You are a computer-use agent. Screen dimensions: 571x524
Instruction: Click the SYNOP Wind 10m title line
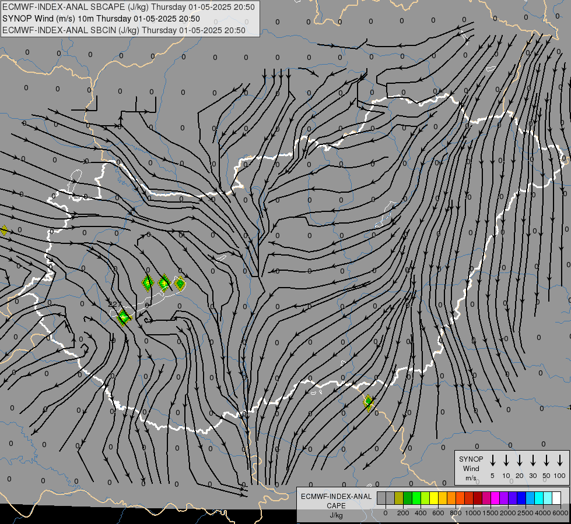pyautogui.click(x=101, y=19)
